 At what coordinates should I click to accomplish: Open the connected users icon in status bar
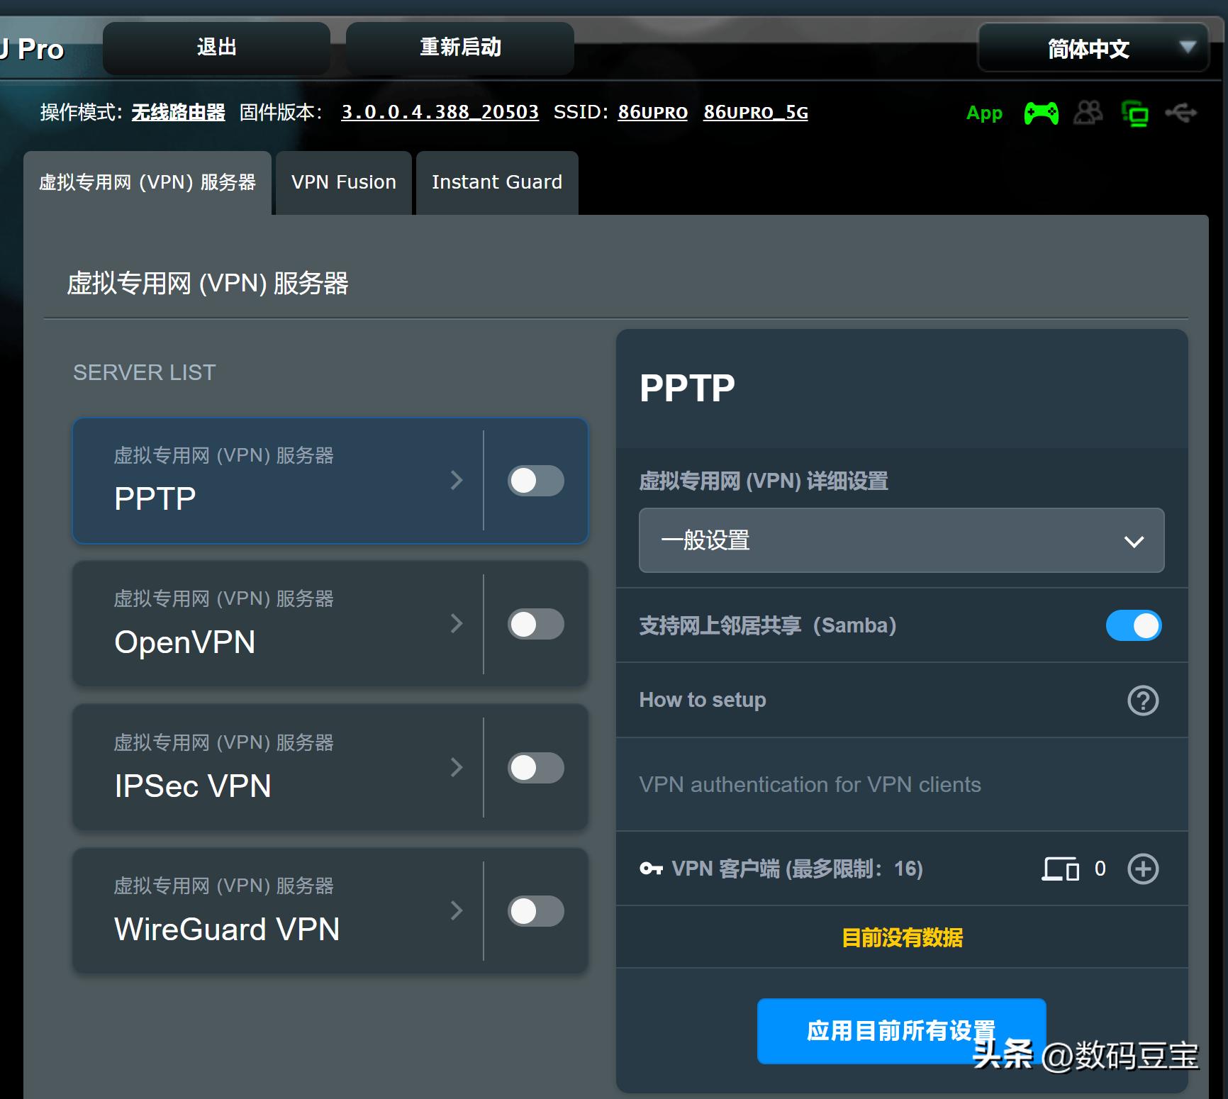pos(1088,113)
